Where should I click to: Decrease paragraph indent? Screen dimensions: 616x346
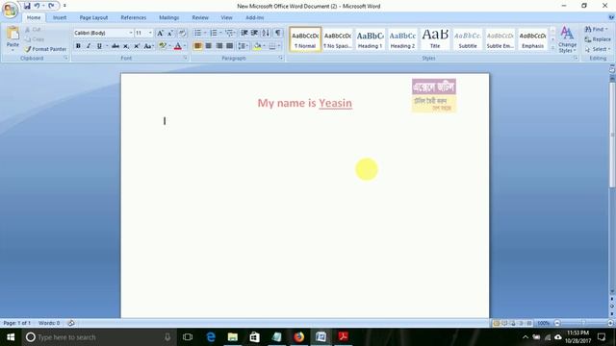tap(244, 33)
